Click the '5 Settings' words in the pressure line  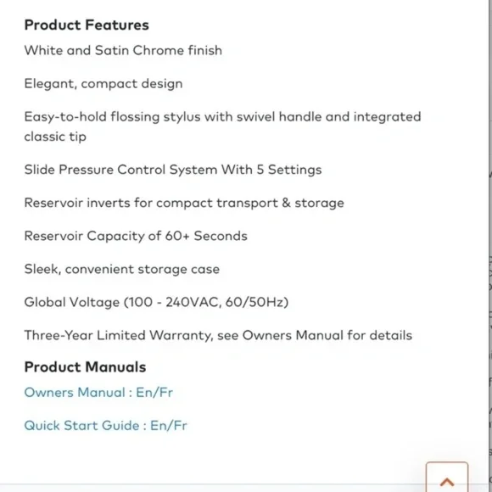[289, 170]
